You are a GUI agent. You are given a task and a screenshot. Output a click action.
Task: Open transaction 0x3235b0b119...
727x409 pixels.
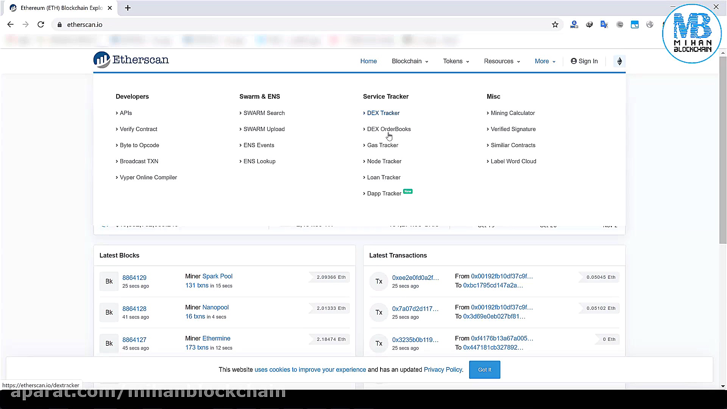click(415, 340)
